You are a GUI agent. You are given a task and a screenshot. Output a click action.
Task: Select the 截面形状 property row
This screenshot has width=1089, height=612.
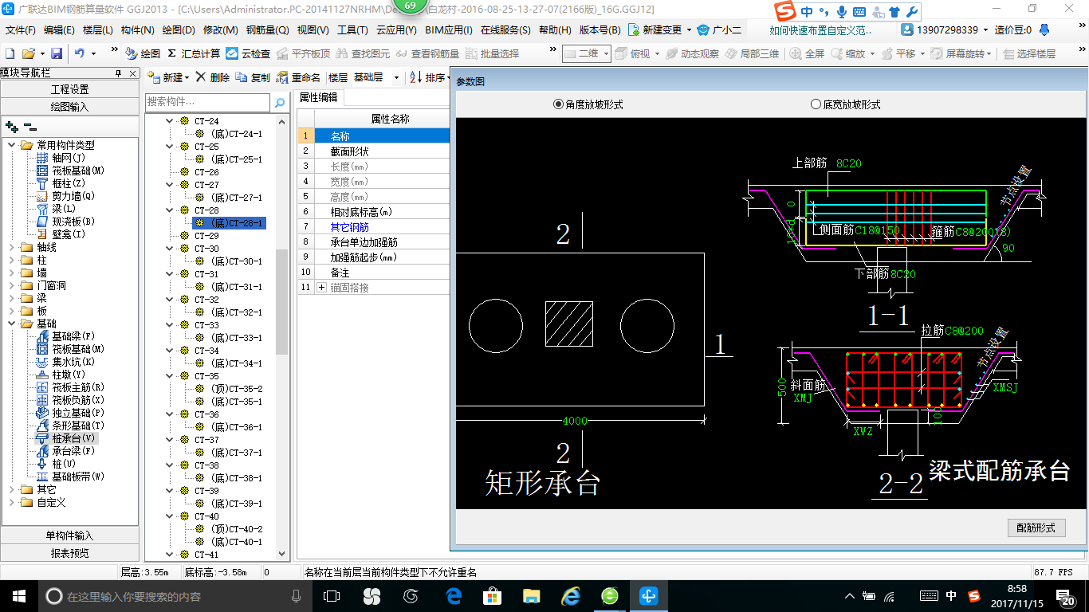coord(374,151)
